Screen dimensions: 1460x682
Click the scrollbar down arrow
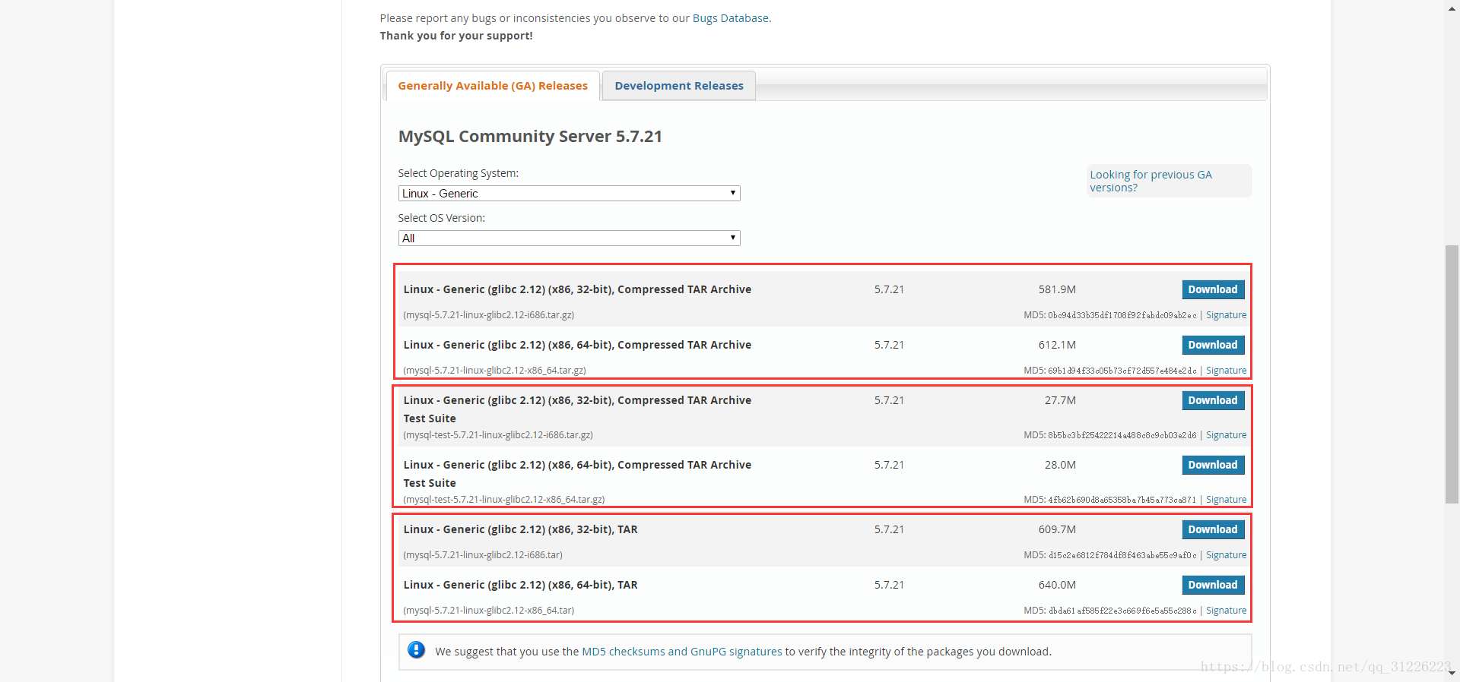(x=1452, y=674)
